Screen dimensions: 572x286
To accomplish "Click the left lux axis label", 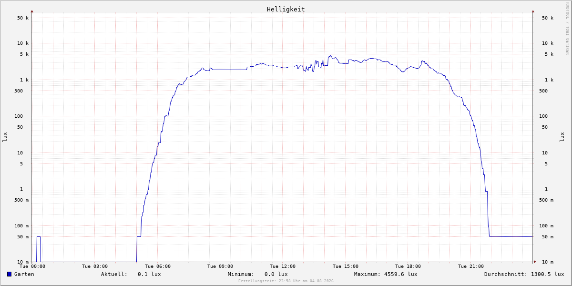I will point(5,137).
